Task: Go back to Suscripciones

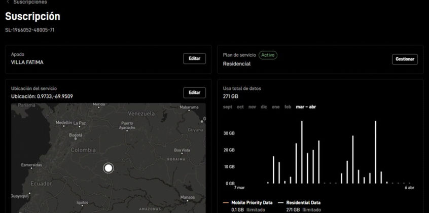Action: pos(30,2)
